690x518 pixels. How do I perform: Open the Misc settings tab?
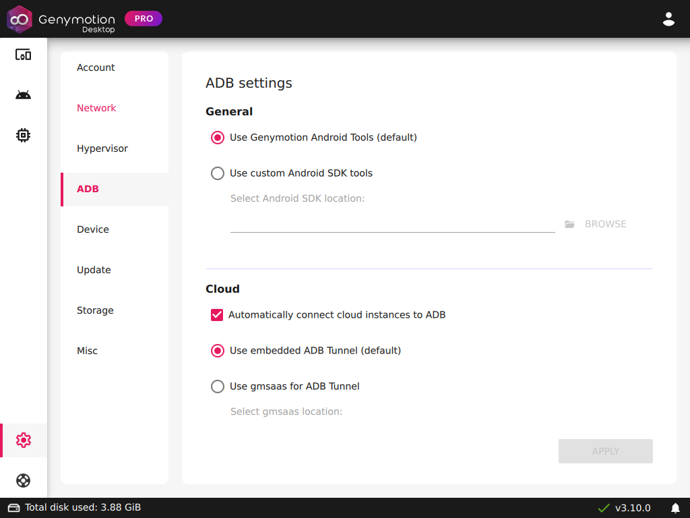tap(115, 351)
